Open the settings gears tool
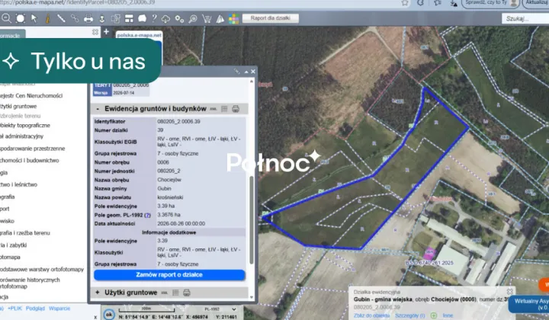Viewport: 549px width, 320px height. [179, 18]
